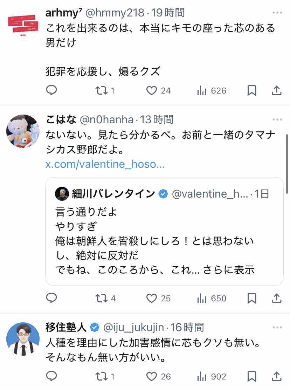The height and width of the screenshot is (390, 290).
Task: Repost arhmy's tweet with 1 repost
Action: [x=105, y=90]
